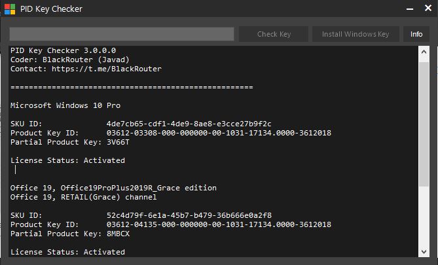Click the vertical scrollbar thumb
Image resolution: width=438 pixels, height=265 pixels.
424,124
